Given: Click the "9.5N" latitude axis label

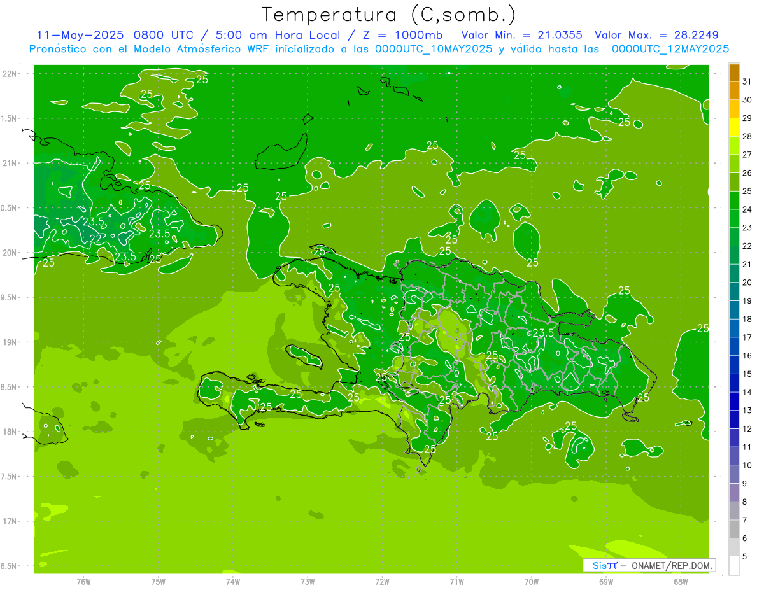Looking at the screenshot, I should pos(9,297).
